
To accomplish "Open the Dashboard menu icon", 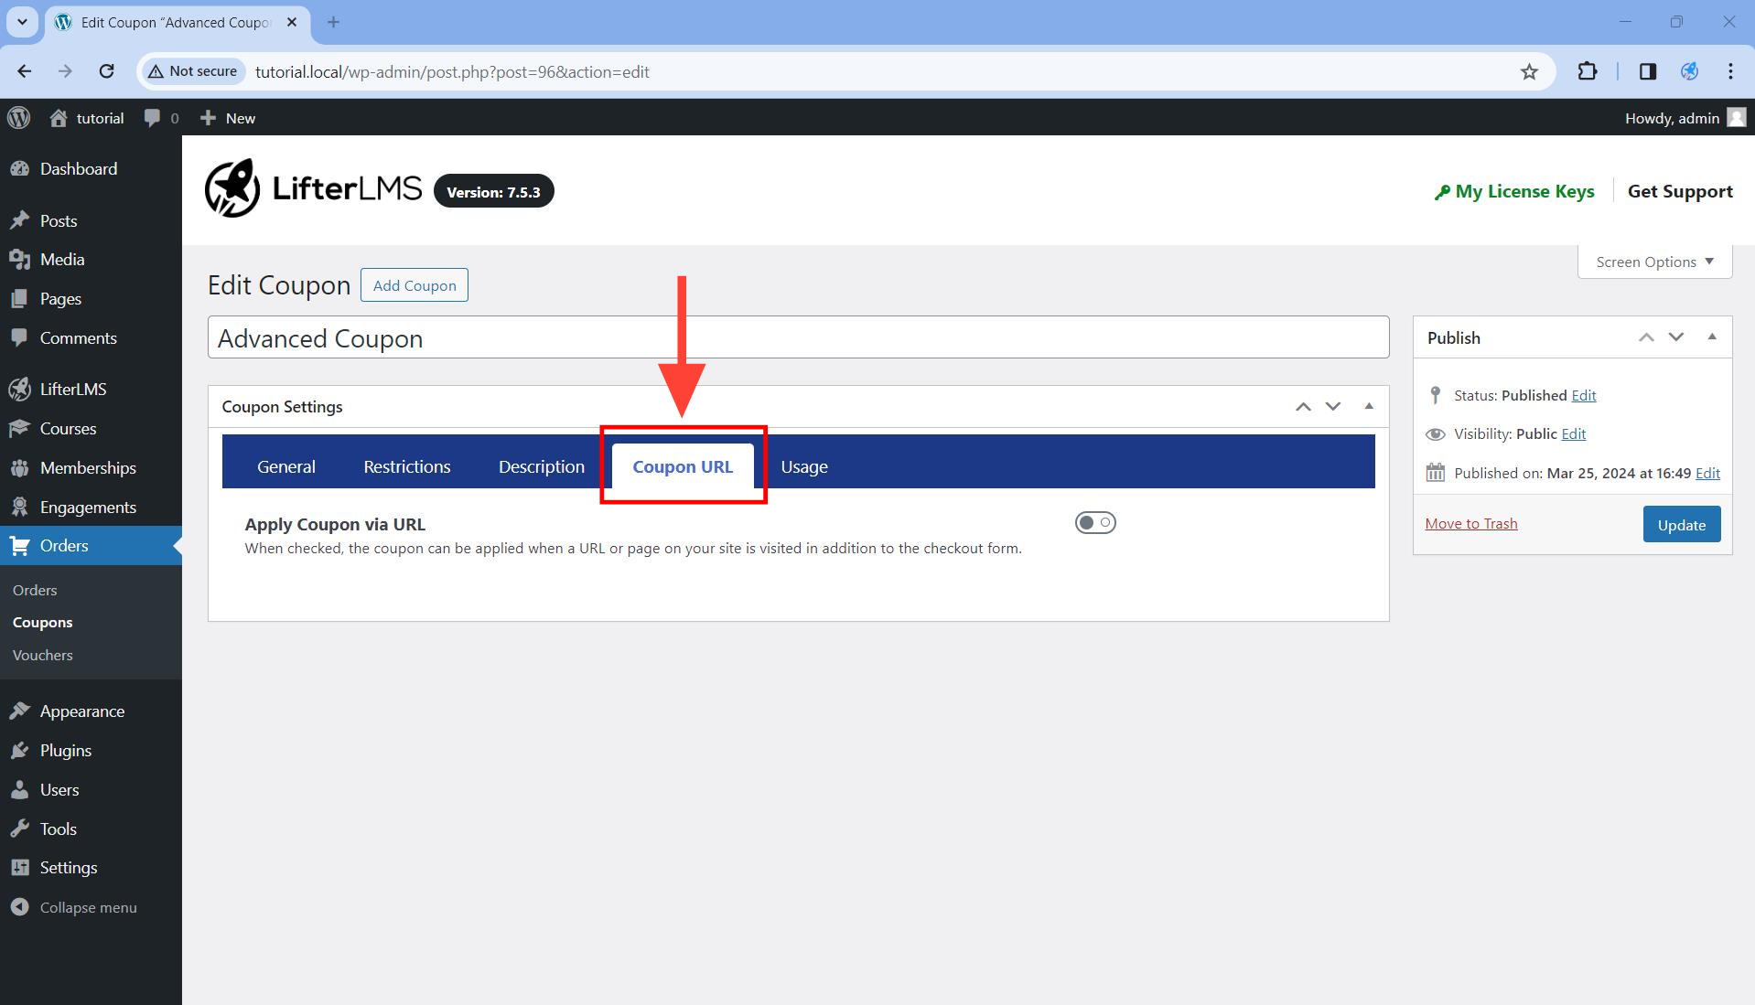I will pyautogui.click(x=19, y=169).
